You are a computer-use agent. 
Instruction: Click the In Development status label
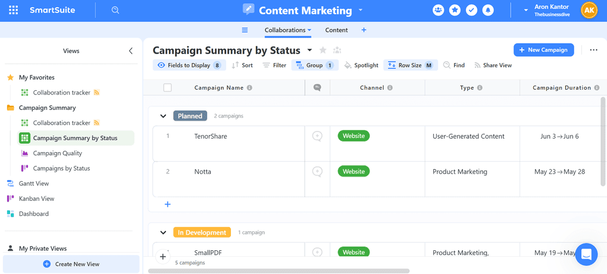point(202,232)
